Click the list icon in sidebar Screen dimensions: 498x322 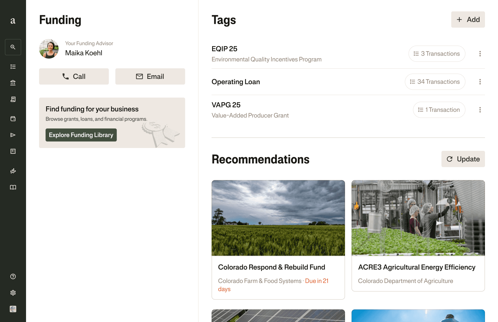click(13, 67)
